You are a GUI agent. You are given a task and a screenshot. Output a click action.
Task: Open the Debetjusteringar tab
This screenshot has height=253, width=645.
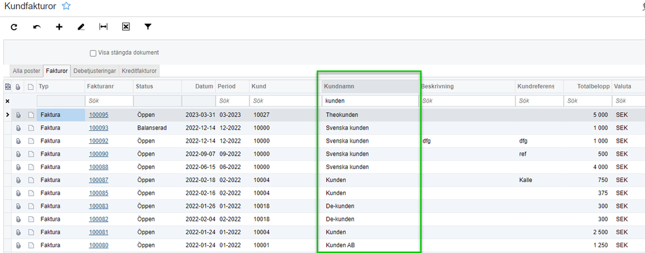[x=95, y=71]
